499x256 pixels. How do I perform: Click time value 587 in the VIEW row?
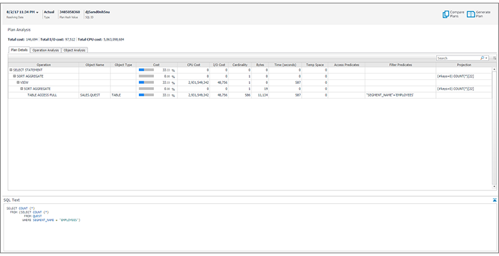(298, 83)
